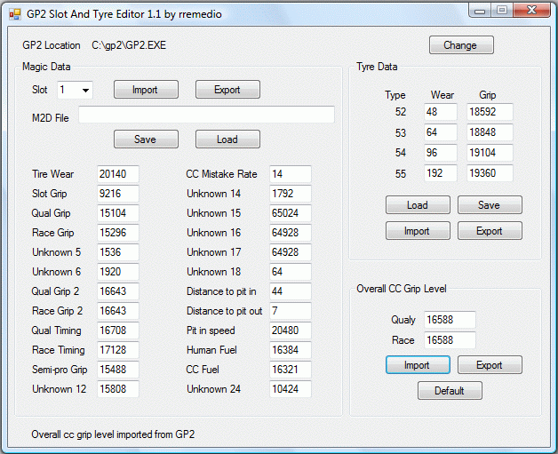Export Tyre Data to GP2
Viewport: 558px width, 454px height.
pyautogui.click(x=490, y=231)
